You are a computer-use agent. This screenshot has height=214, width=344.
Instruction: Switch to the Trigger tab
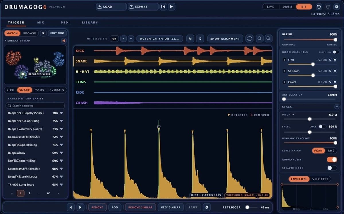pos(16,22)
